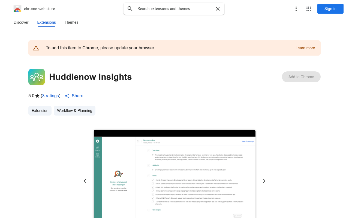Click the Share link
Screen dimensions: 349x218
click(x=77, y=96)
